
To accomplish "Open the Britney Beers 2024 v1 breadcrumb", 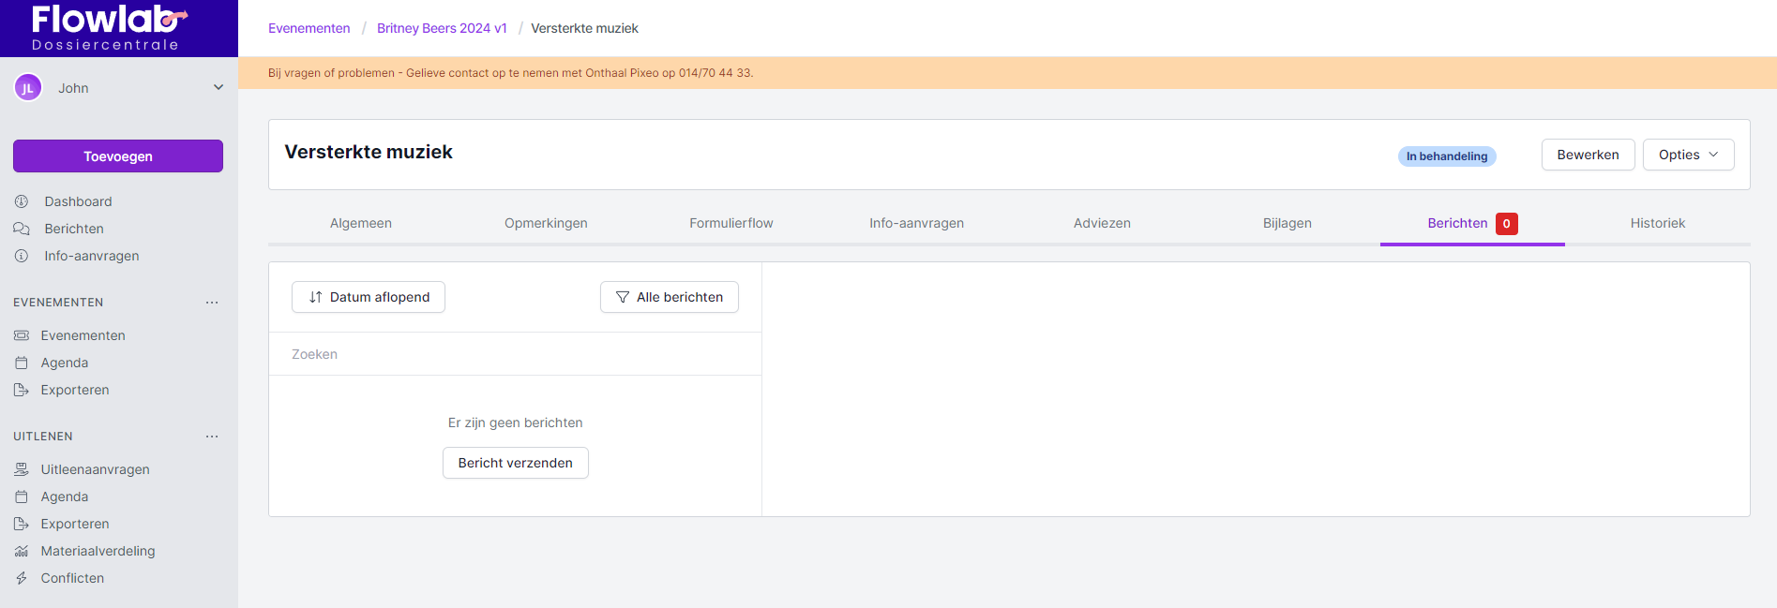I will click(442, 28).
